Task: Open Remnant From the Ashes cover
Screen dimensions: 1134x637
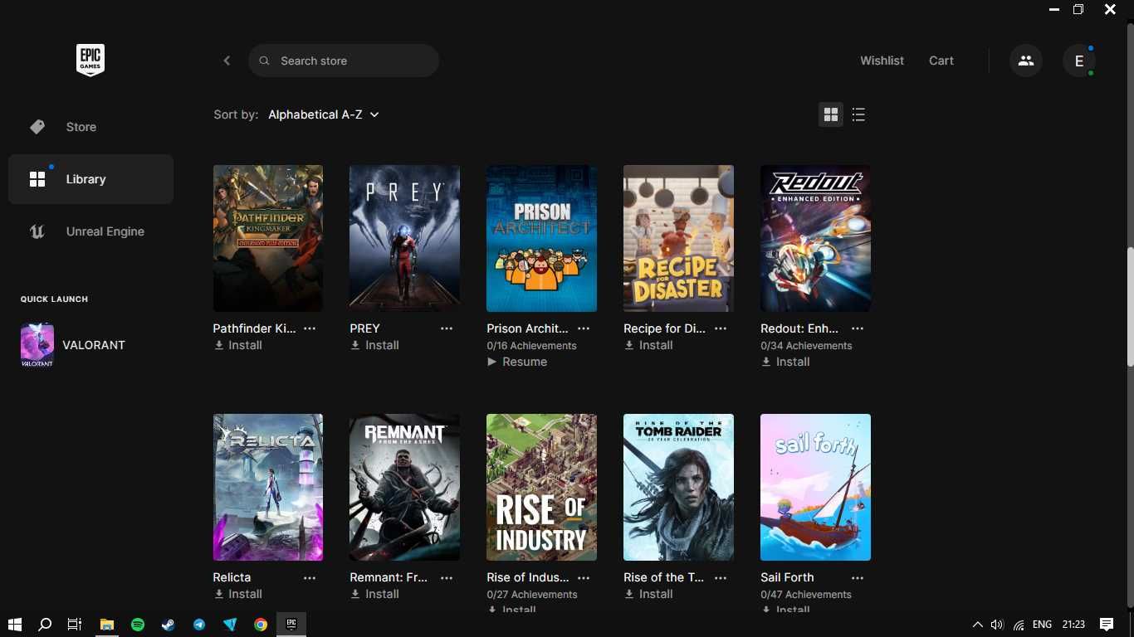Action: 404,487
